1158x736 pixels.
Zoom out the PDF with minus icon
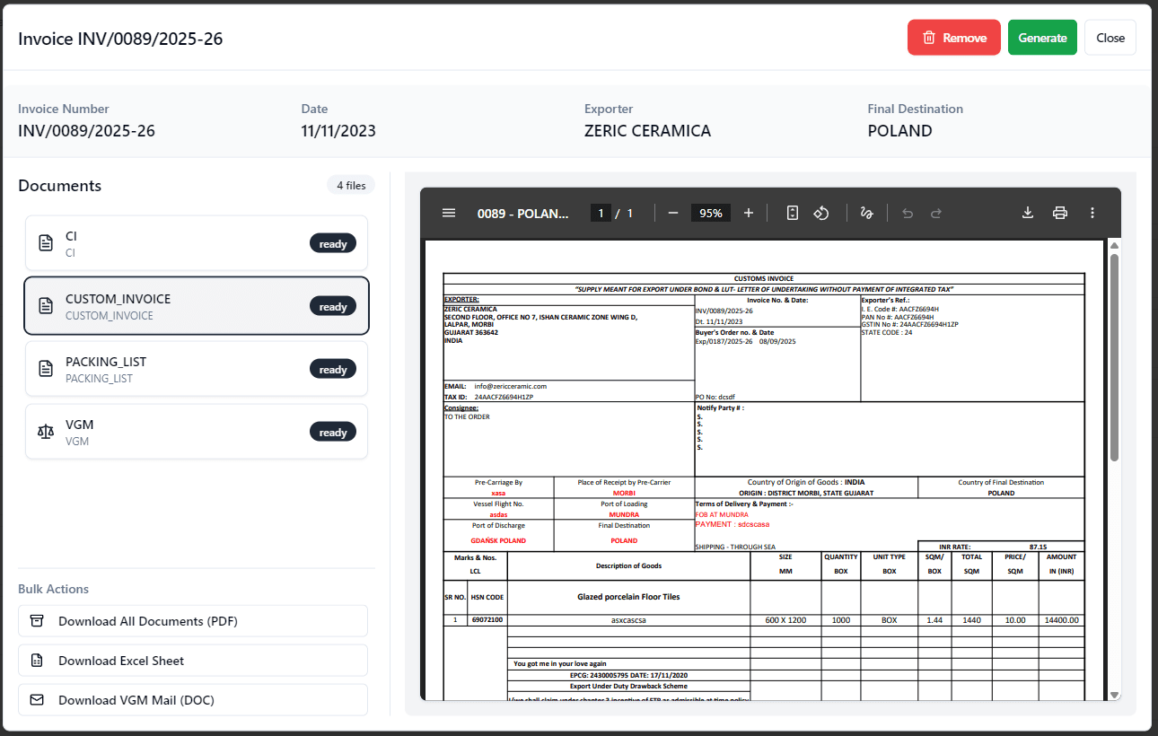point(672,213)
